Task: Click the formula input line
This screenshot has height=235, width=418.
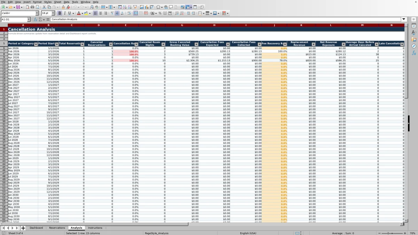Action: [226, 19]
